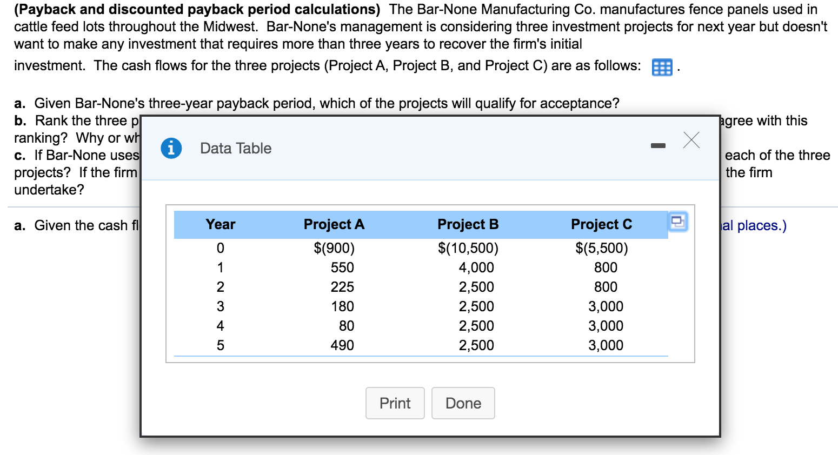Click the Done button
This screenshot has height=455, width=838.
pos(463,403)
